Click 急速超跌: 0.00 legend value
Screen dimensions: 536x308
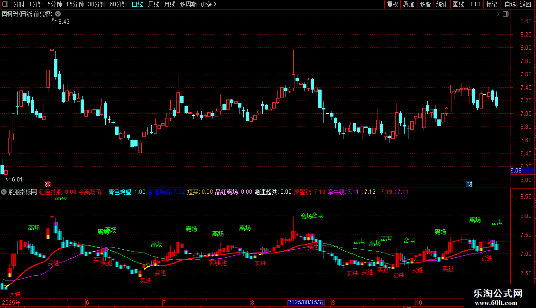273,192
